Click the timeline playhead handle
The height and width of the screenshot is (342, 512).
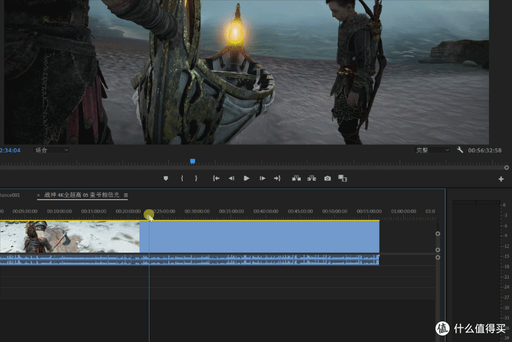(x=149, y=215)
